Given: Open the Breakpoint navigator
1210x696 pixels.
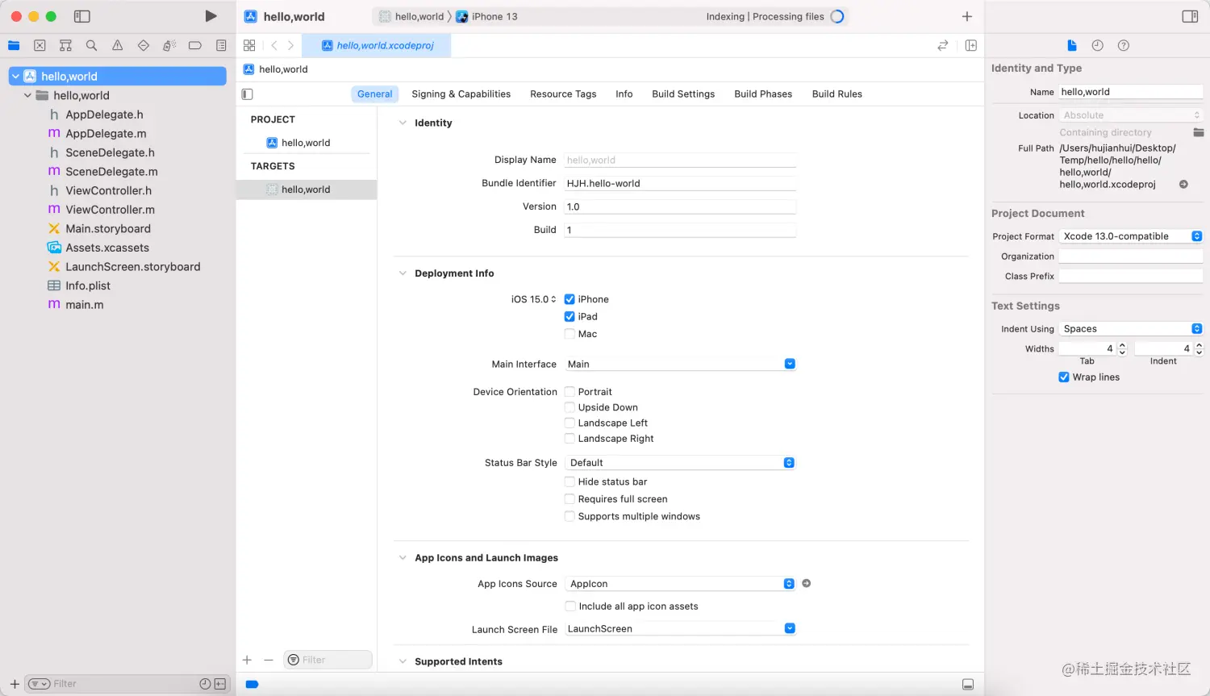Looking at the screenshot, I should pyautogui.click(x=194, y=45).
